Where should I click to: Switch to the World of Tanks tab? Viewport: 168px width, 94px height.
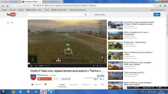[31, 2]
